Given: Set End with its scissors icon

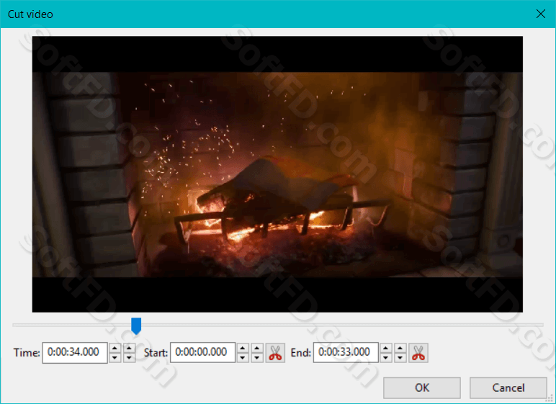Looking at the screenshot, I should click(418, 353).
